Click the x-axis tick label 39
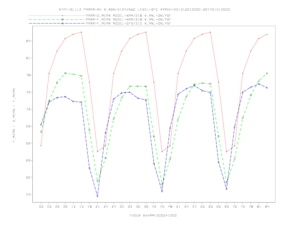 [x=146, y=207]
